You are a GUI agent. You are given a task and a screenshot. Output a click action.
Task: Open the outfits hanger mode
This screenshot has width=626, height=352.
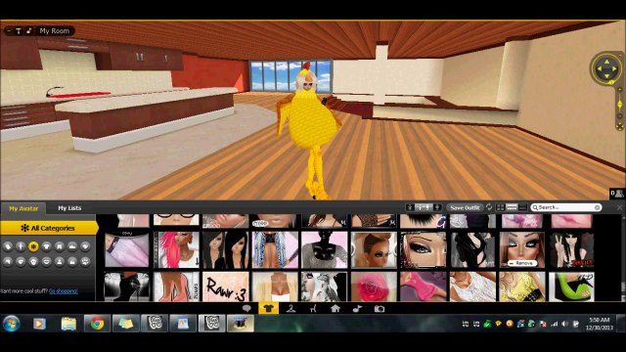291,309
